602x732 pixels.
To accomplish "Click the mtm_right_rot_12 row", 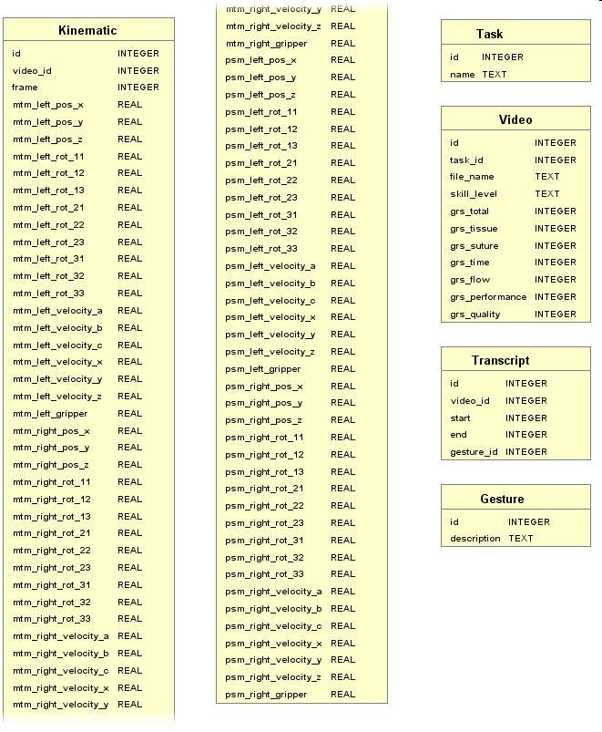I will [x=88, y=499].
